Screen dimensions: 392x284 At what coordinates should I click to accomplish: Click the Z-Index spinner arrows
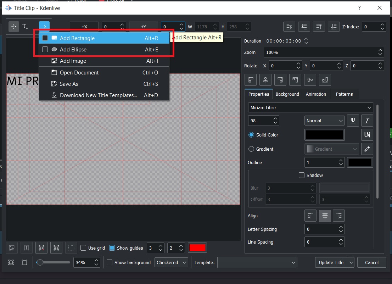[382, 27]
